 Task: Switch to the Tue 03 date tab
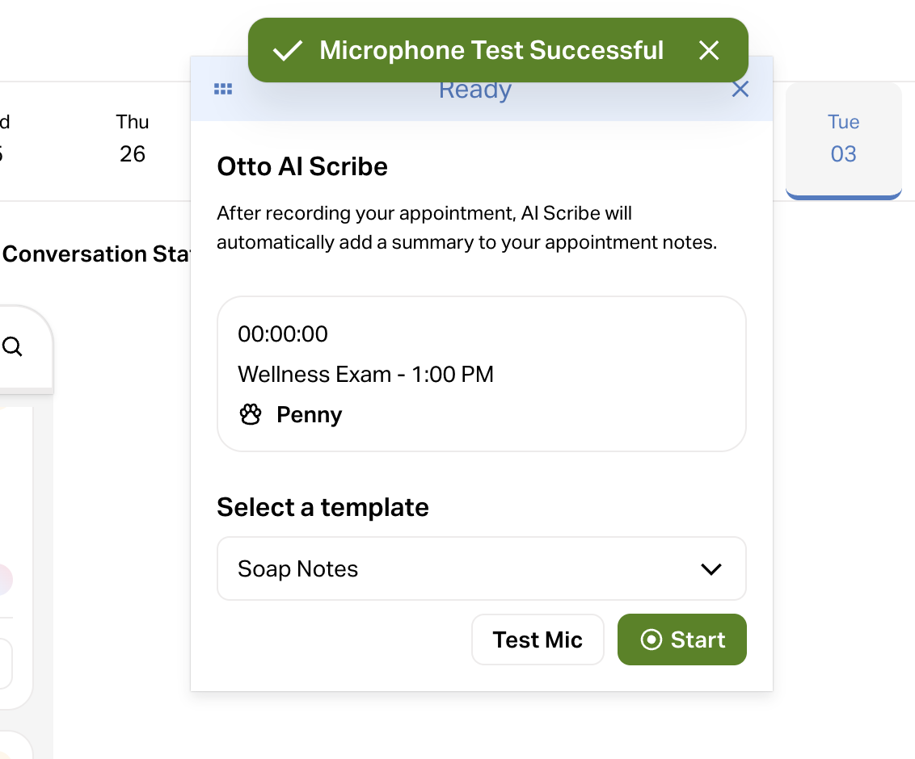[843, 138]
